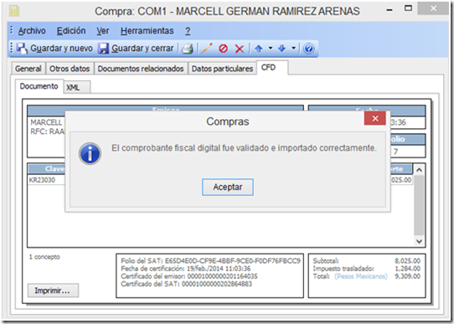This screenshot has height=324, width=454.
Task: Click the Fecha de certificación line
Action: point(186,269)
